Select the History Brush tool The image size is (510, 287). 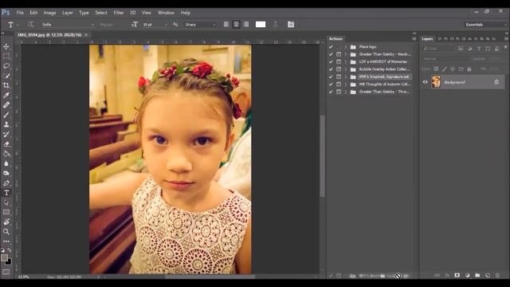6,134
